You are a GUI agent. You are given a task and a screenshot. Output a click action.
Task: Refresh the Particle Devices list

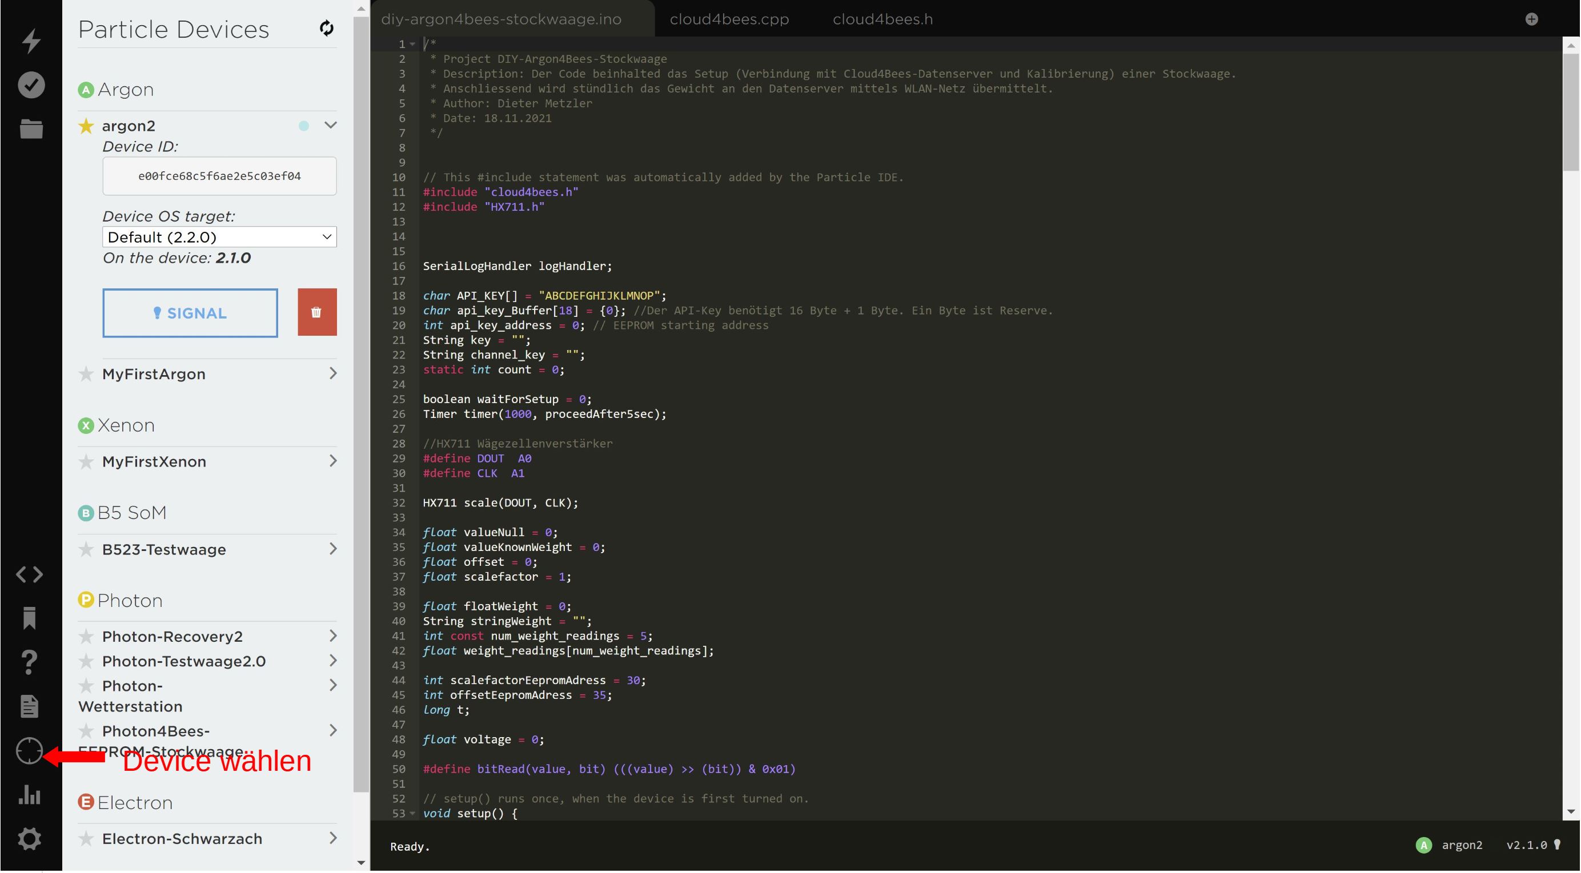pyautogui.click(x=327, y=27)
